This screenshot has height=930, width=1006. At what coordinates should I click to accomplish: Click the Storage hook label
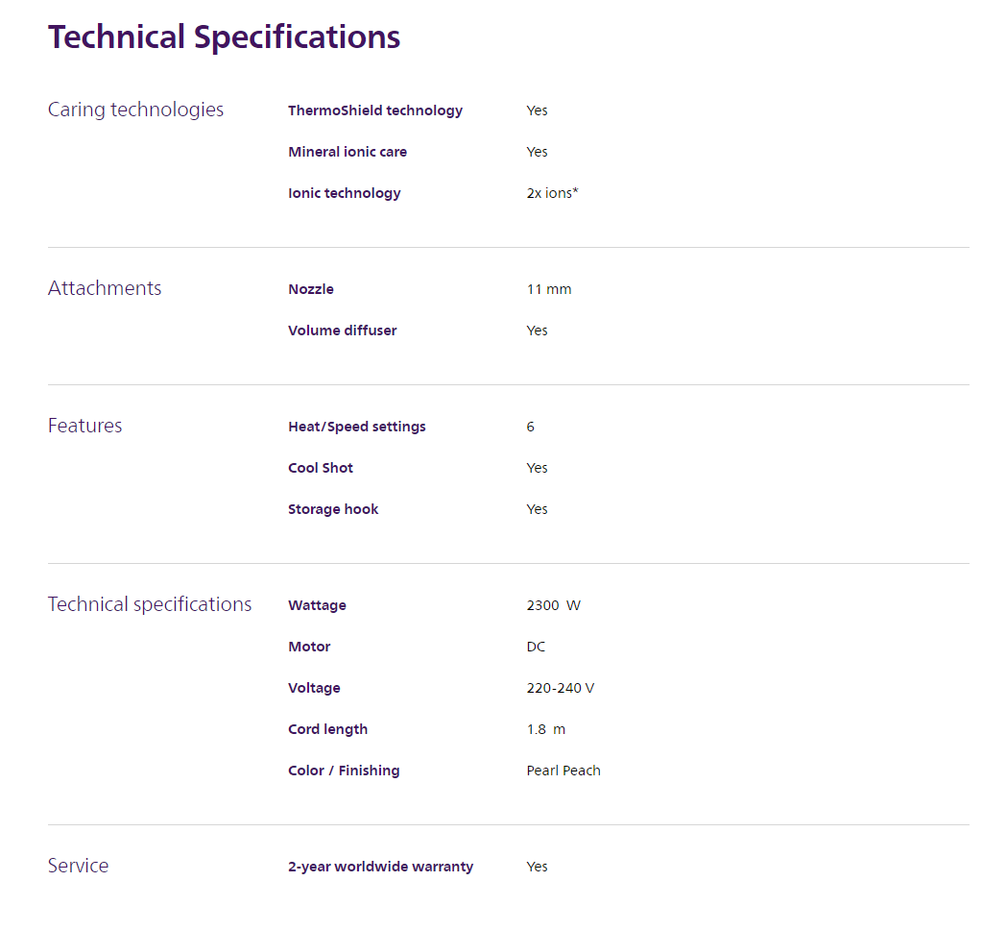click(x=332, y=509)
